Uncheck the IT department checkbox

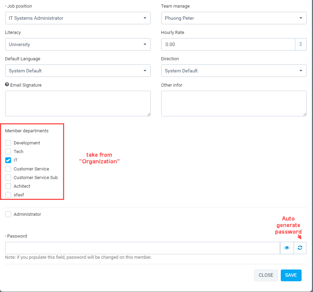click(x=8, y=160)
